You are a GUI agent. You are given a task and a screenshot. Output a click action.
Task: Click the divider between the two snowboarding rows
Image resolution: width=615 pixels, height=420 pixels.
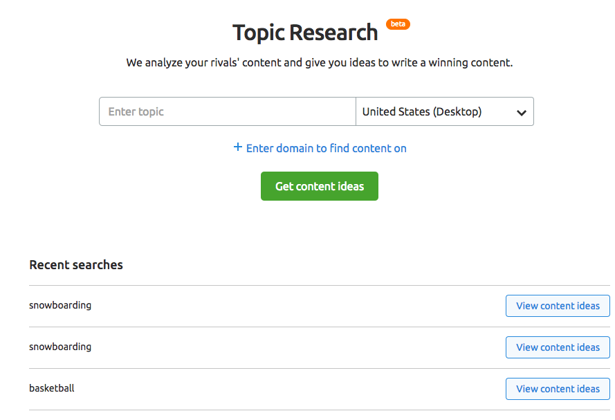click(320, 327)
